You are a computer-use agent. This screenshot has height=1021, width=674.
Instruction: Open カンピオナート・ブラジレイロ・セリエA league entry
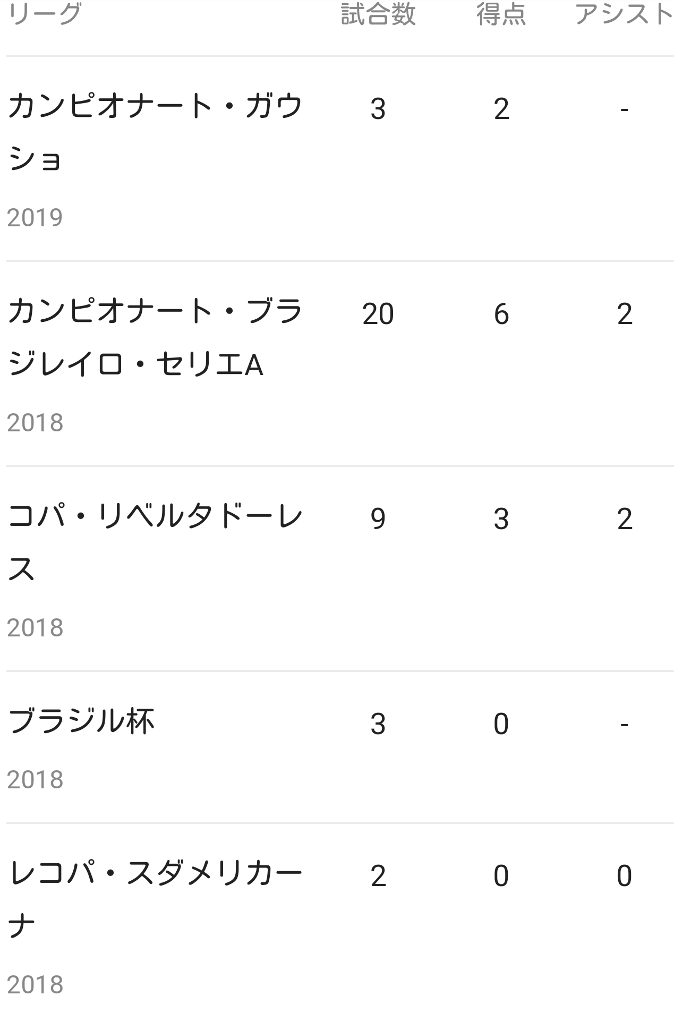[x=155, y=337]
